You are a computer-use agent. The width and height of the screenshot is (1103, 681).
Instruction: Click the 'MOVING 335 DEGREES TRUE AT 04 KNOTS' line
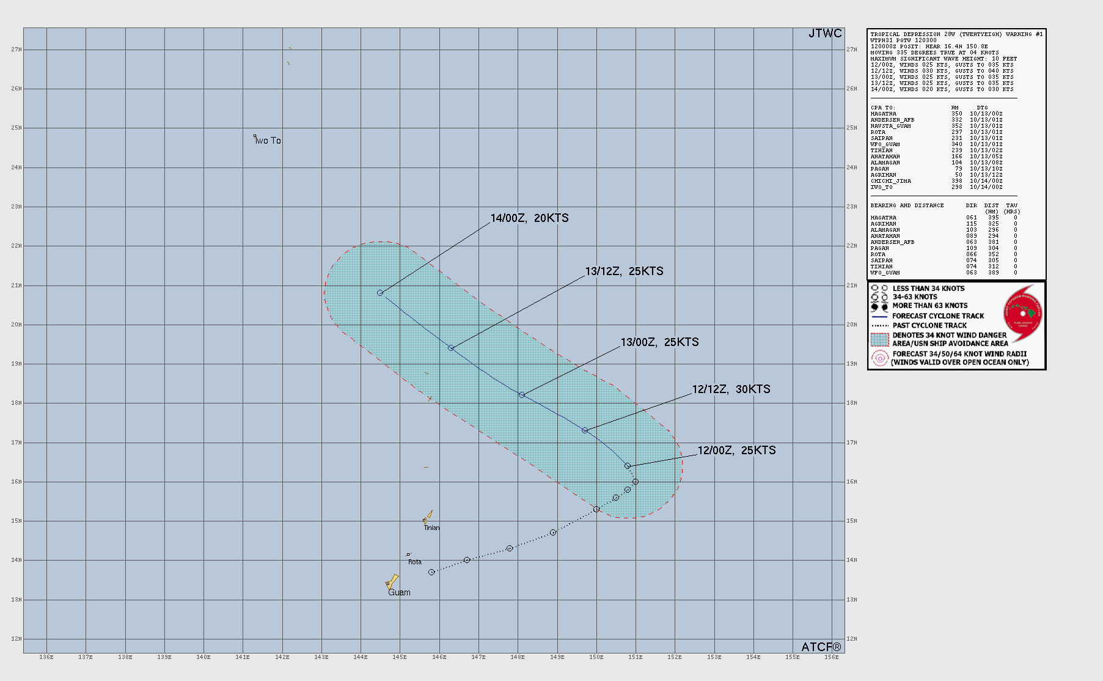(x=934, y=53)
